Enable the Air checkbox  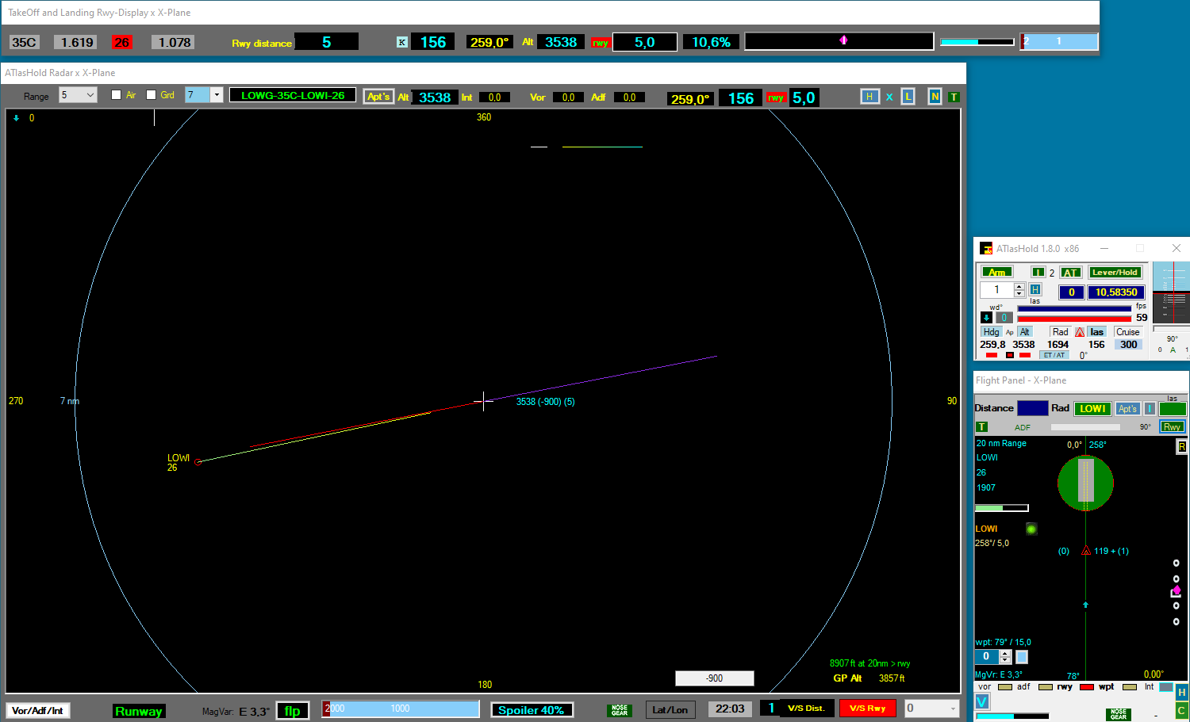(x=116, y=95)
